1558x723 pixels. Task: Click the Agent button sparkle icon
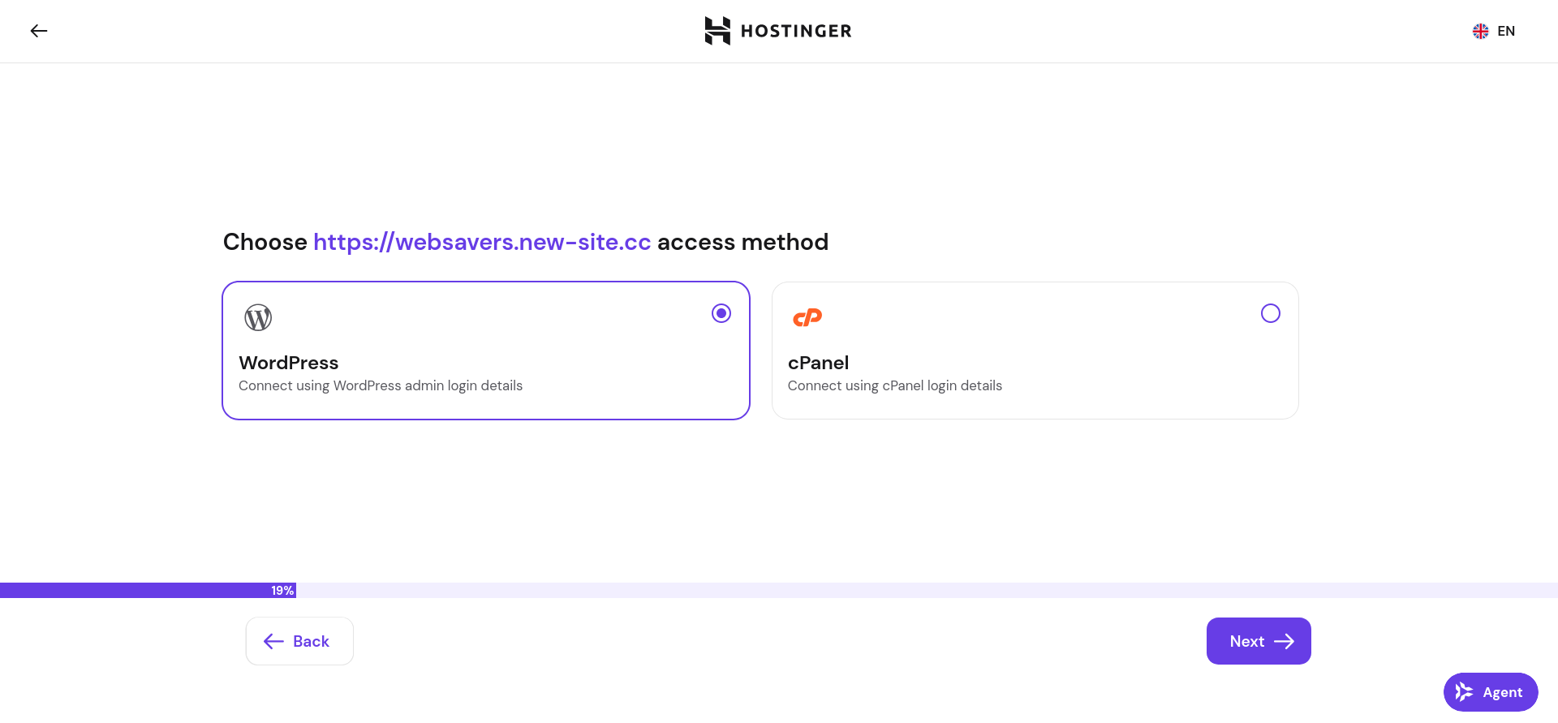tap(1464, 692)
